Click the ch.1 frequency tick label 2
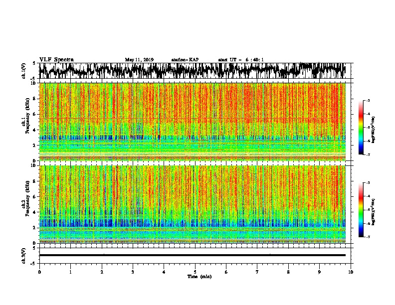The image size is (395, 305). pos(35,146)
